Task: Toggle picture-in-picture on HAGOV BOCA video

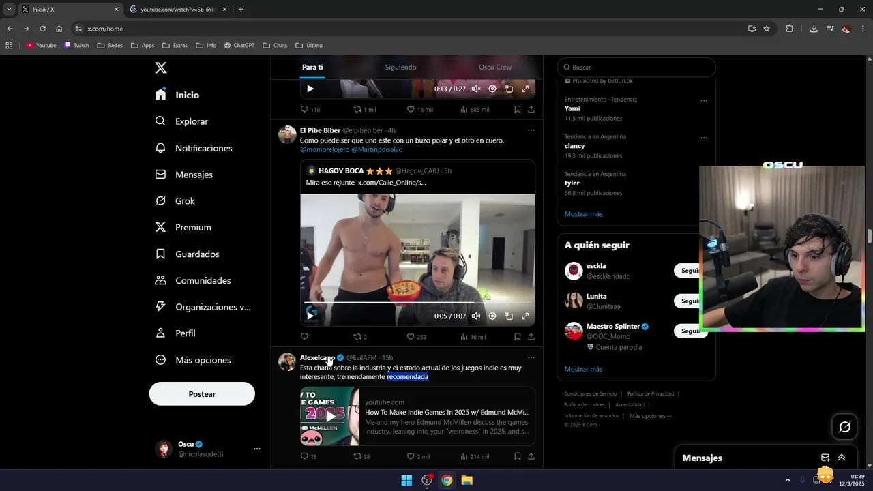Action: (509, 316)
